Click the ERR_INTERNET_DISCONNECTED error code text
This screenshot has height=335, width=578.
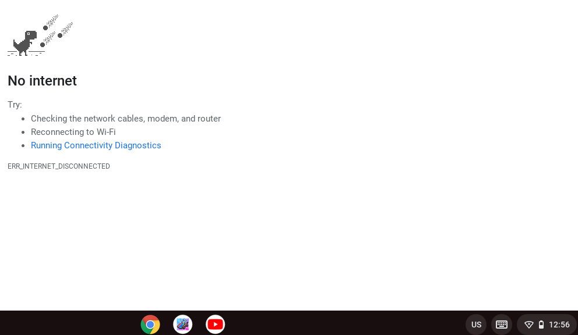[x=59, y=166]
